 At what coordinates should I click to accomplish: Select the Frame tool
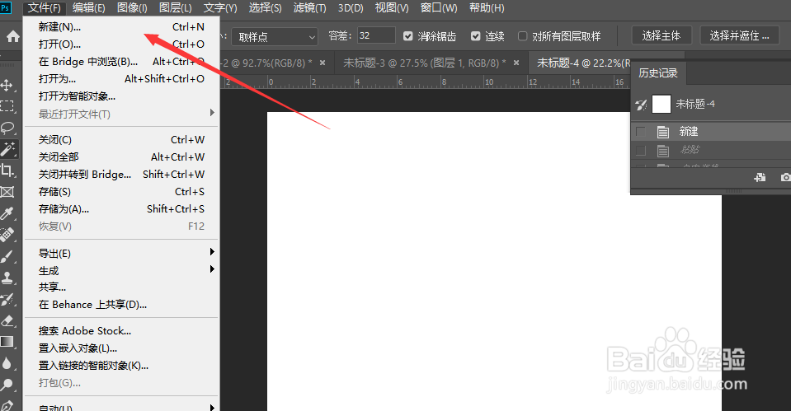[7, 192]
